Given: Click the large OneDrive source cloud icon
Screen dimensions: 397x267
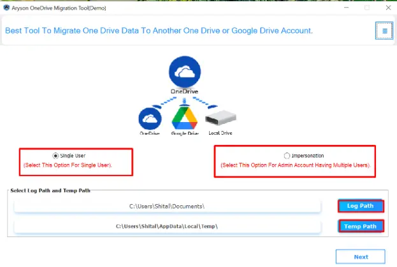Looking at the screenshot, I should (x=185, y=72).
